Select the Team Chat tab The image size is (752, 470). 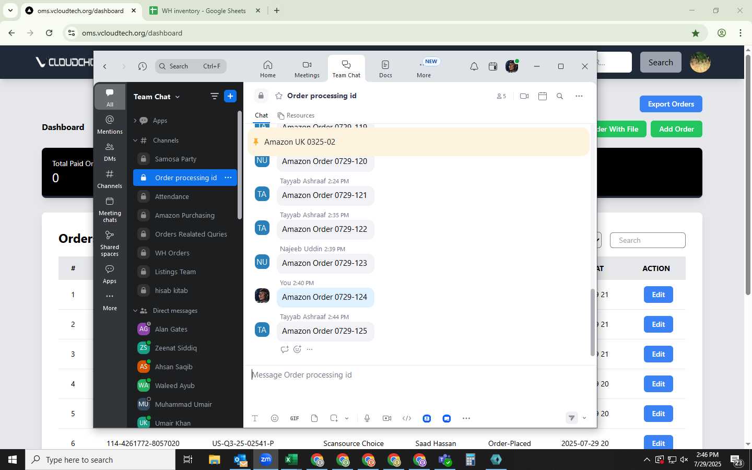pyautogui.click(x=346, y=68)
